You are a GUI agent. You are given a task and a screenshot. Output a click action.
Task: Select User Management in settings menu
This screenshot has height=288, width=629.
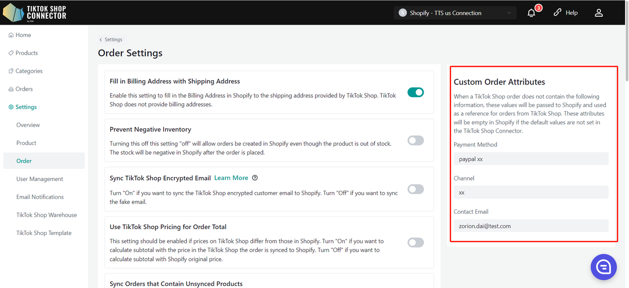pyautogui.click(x=40, y=179)
